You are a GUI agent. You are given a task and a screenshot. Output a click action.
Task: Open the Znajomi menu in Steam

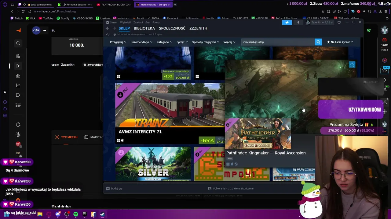pyautogui.click(x=138, y=23)
